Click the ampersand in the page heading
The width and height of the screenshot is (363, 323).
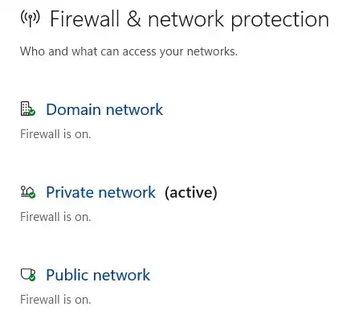tap(133, 19)
